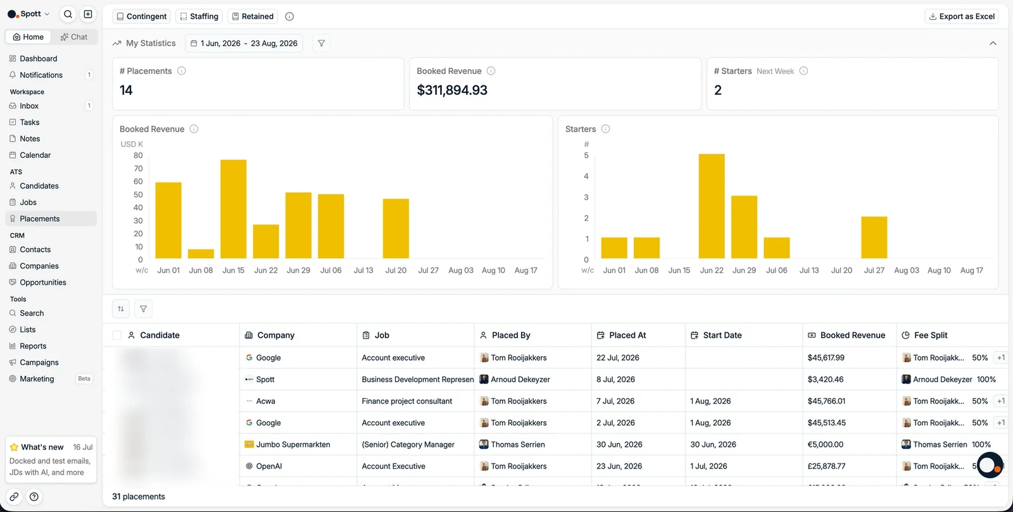
Task: Switch to the Home tab
Action: 28,37
